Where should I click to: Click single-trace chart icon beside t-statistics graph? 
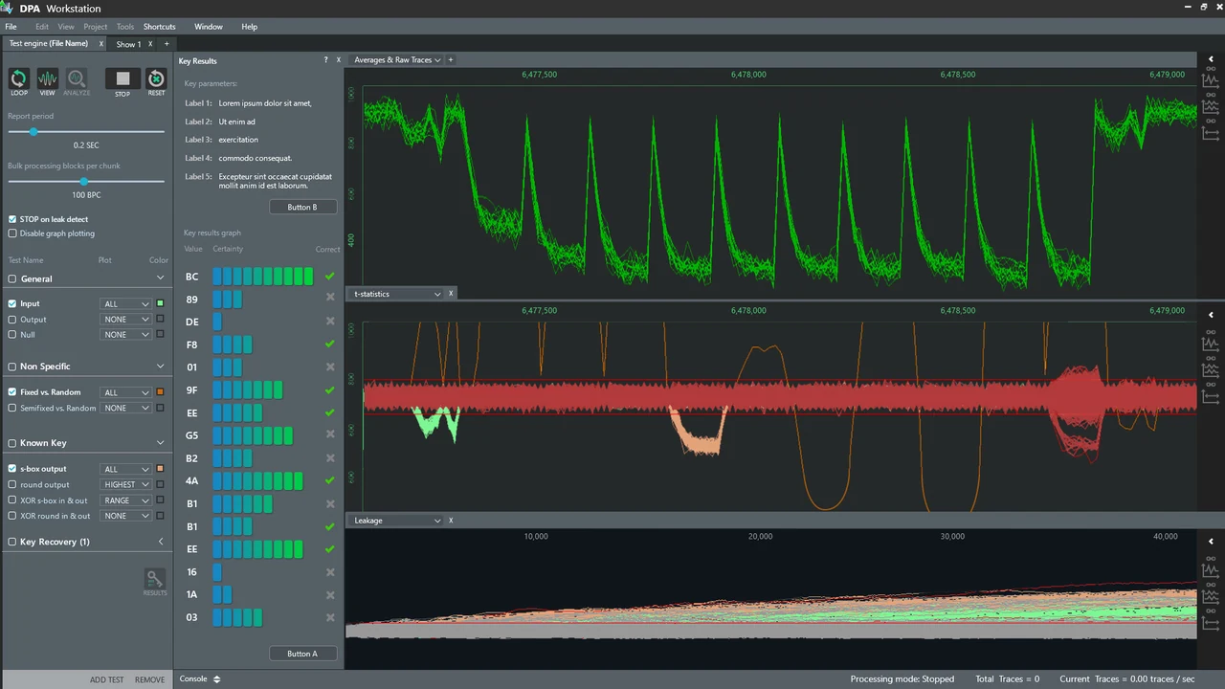click(x=1211, y=344)
